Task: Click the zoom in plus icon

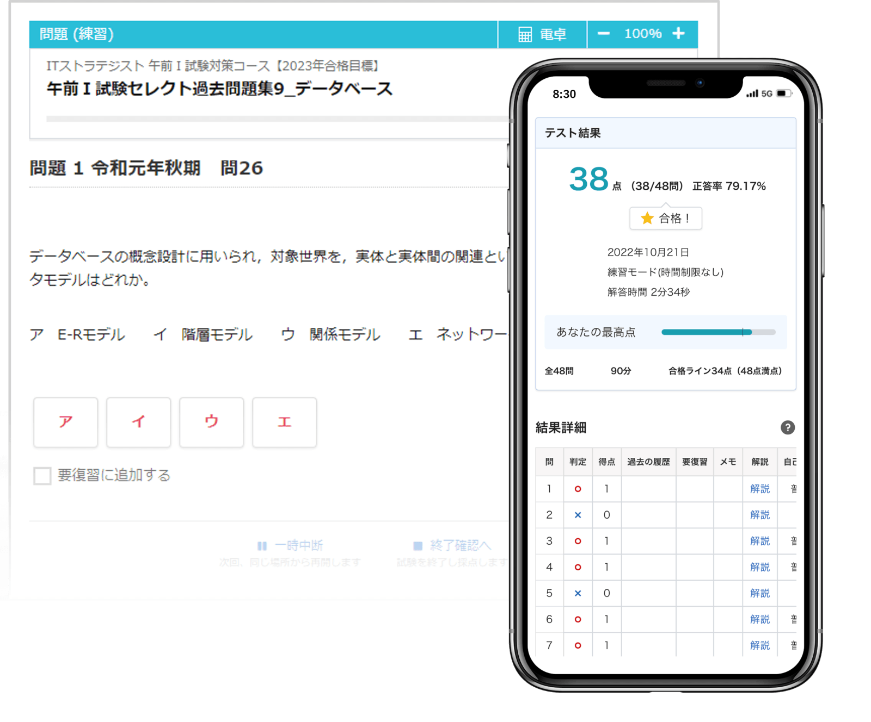Action: [679, 33]
